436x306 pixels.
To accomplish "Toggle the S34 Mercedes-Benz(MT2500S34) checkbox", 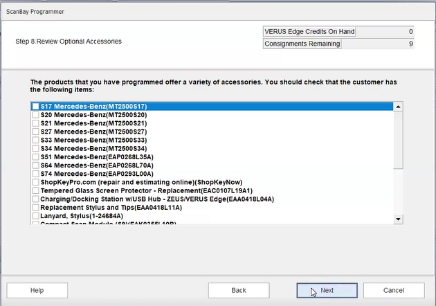I will tap(35, 148).
